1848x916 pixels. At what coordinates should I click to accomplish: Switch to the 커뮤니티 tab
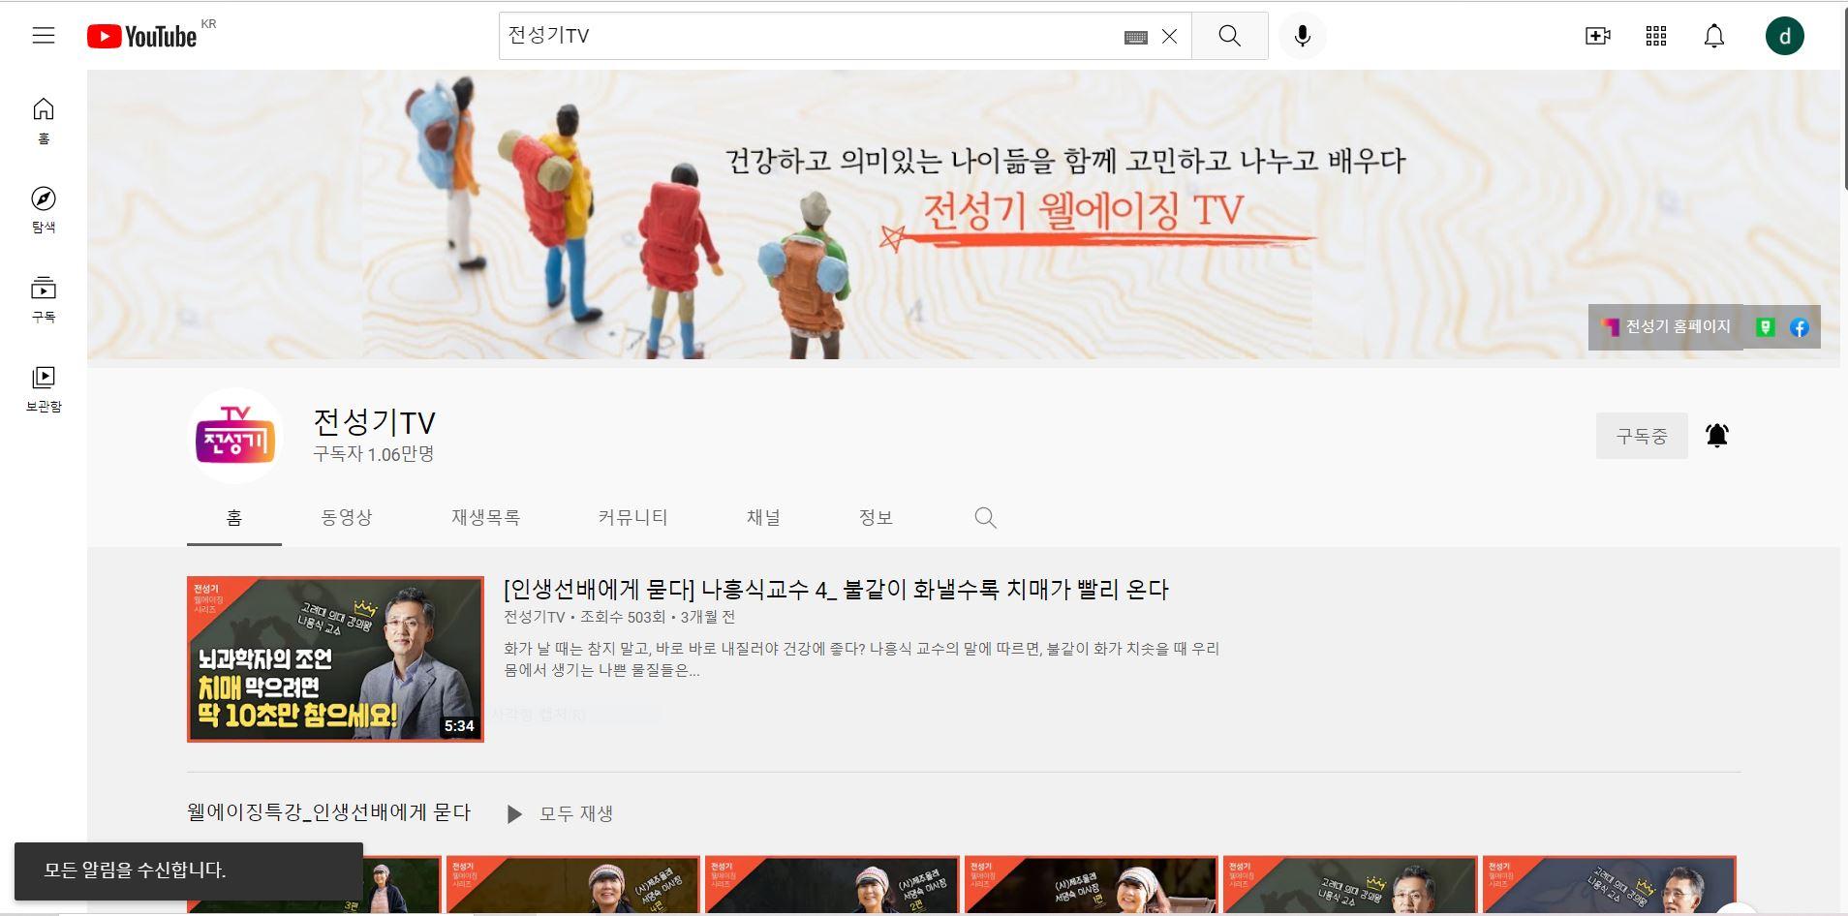[x=633, y=518]
